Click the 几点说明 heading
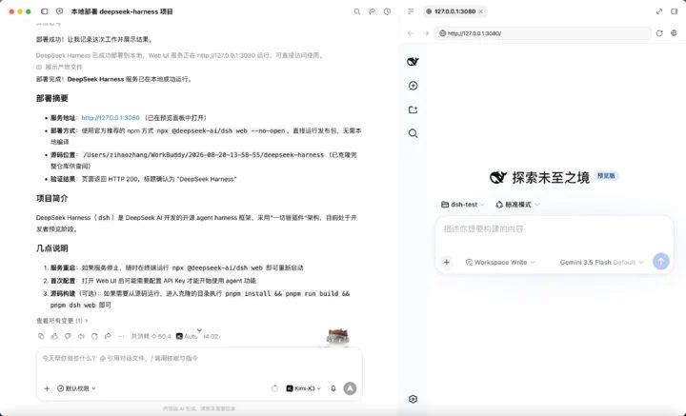 (x=52, y=248)
